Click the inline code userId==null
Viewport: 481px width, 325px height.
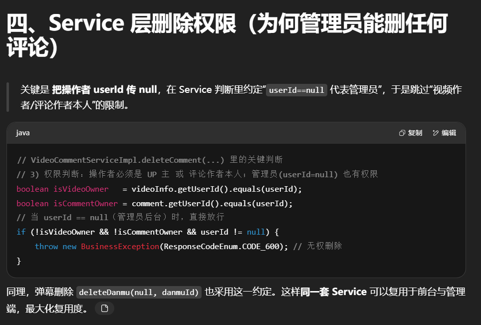point(297,90)
